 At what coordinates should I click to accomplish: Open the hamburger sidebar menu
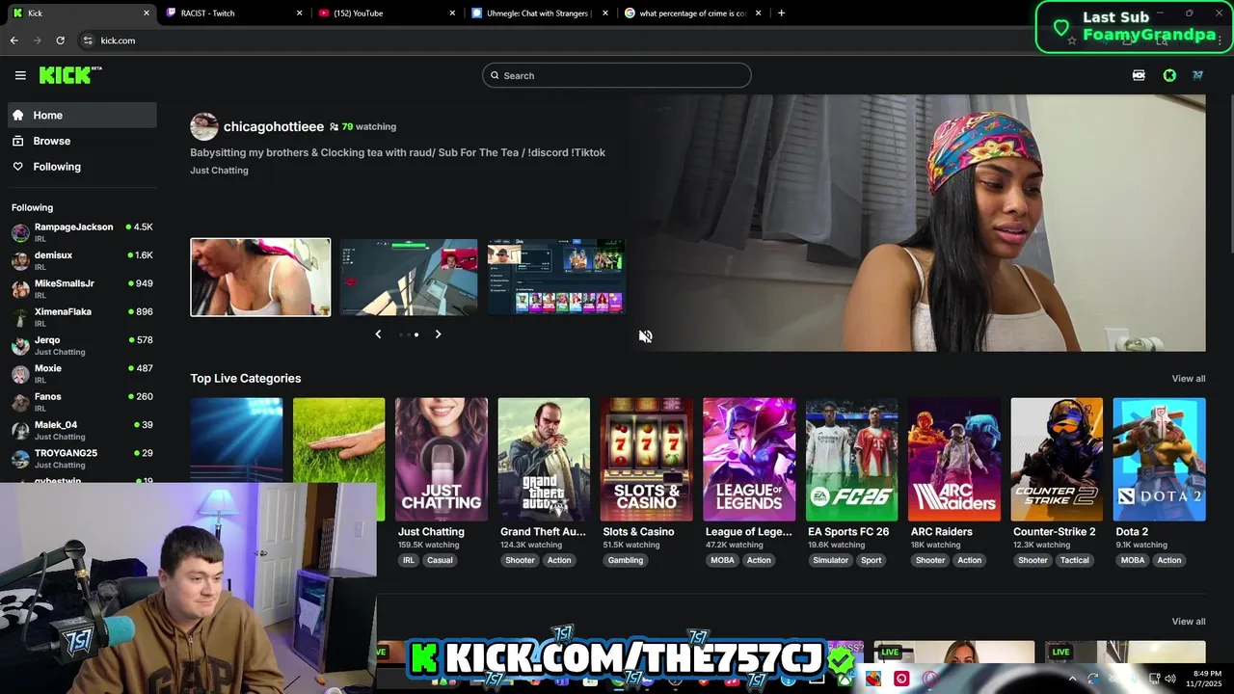(20, 75)
